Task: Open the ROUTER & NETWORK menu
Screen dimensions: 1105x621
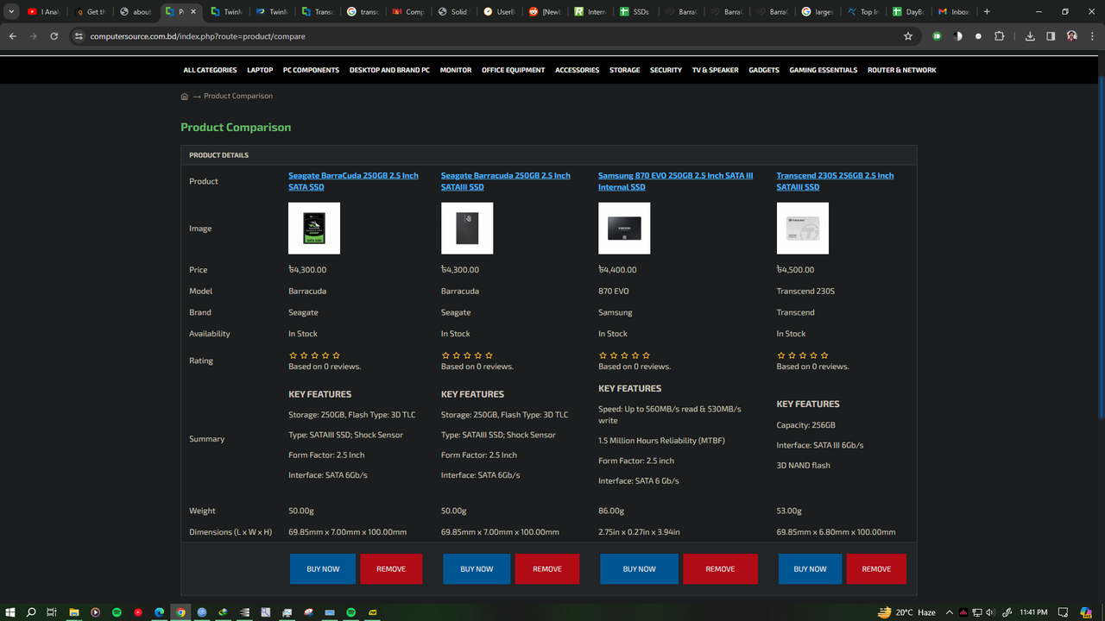Action: pos(902,70)
